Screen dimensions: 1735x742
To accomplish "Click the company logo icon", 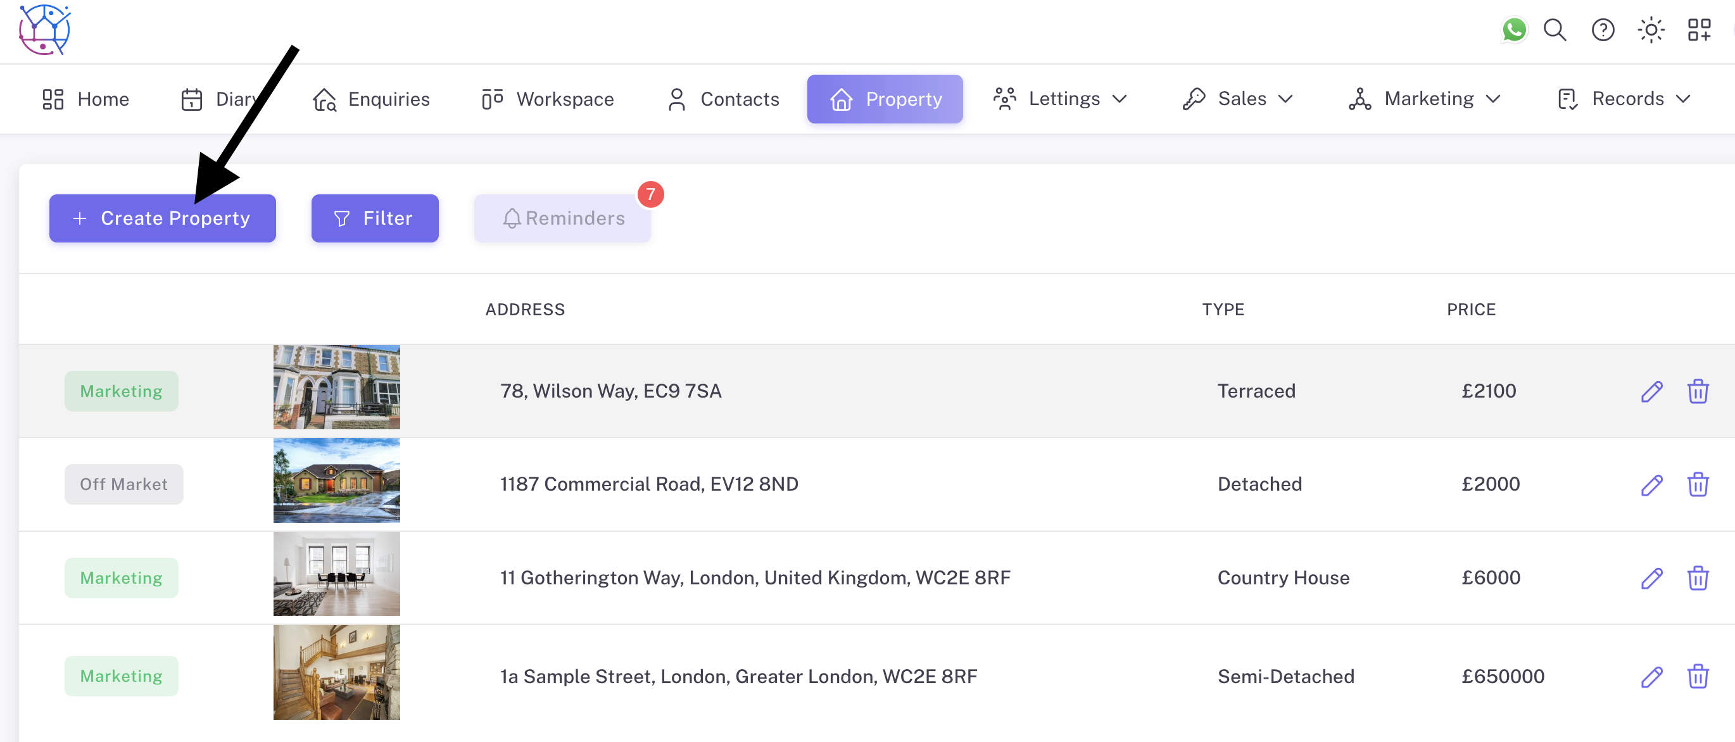I will click(x=44, y=30).
